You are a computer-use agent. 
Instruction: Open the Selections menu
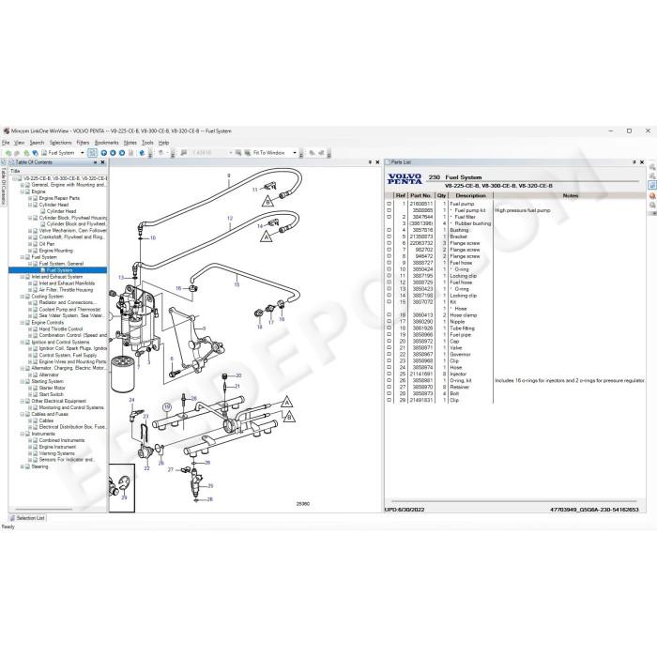tap(61, 143)
